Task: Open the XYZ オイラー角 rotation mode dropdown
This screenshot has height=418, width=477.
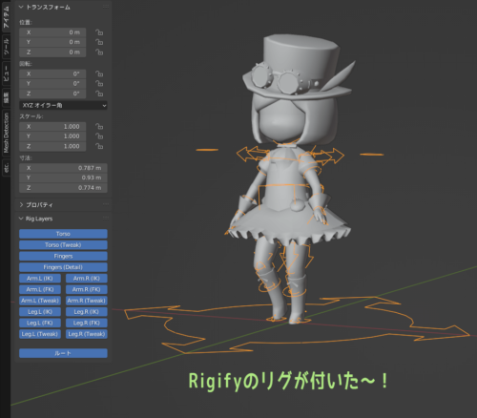Action: 63,105
